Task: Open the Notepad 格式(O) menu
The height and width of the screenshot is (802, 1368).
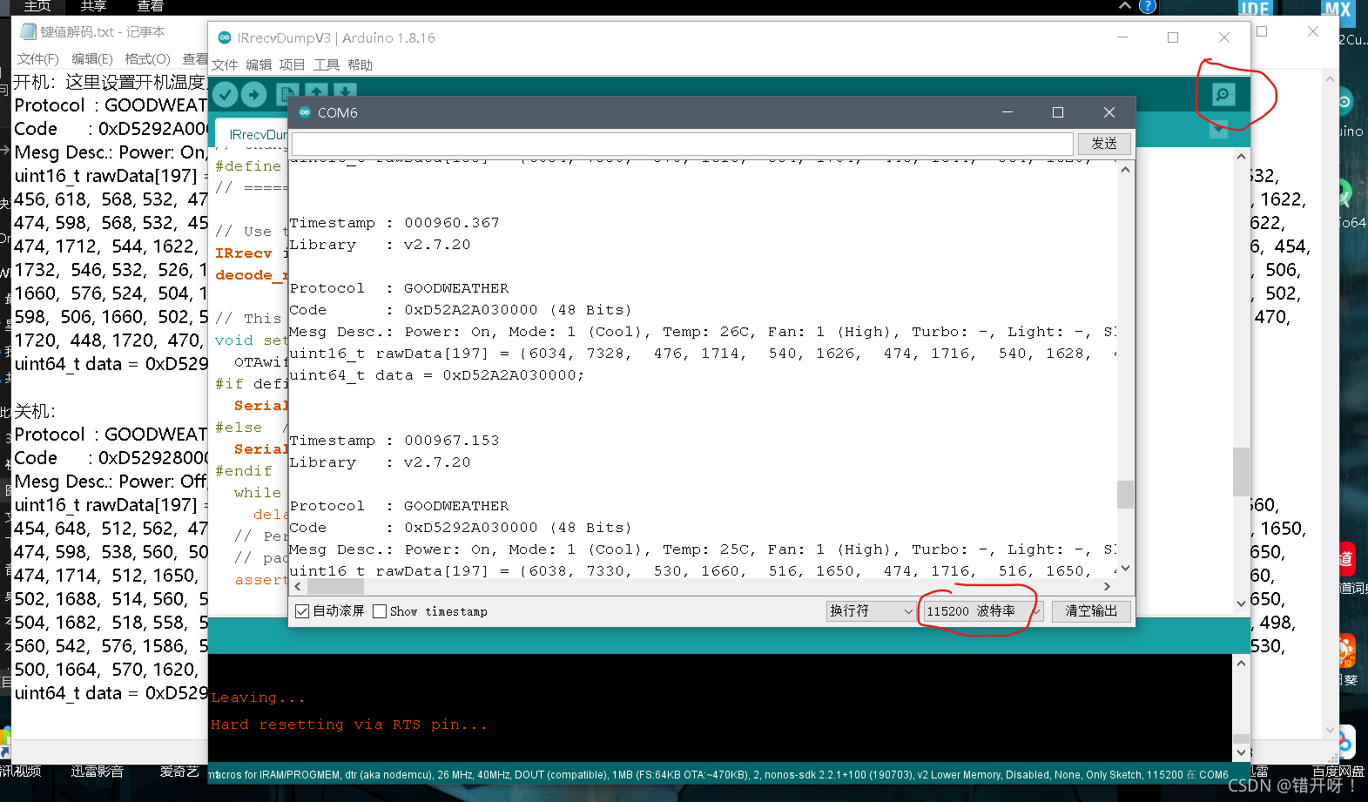Action: coord(147,58)
